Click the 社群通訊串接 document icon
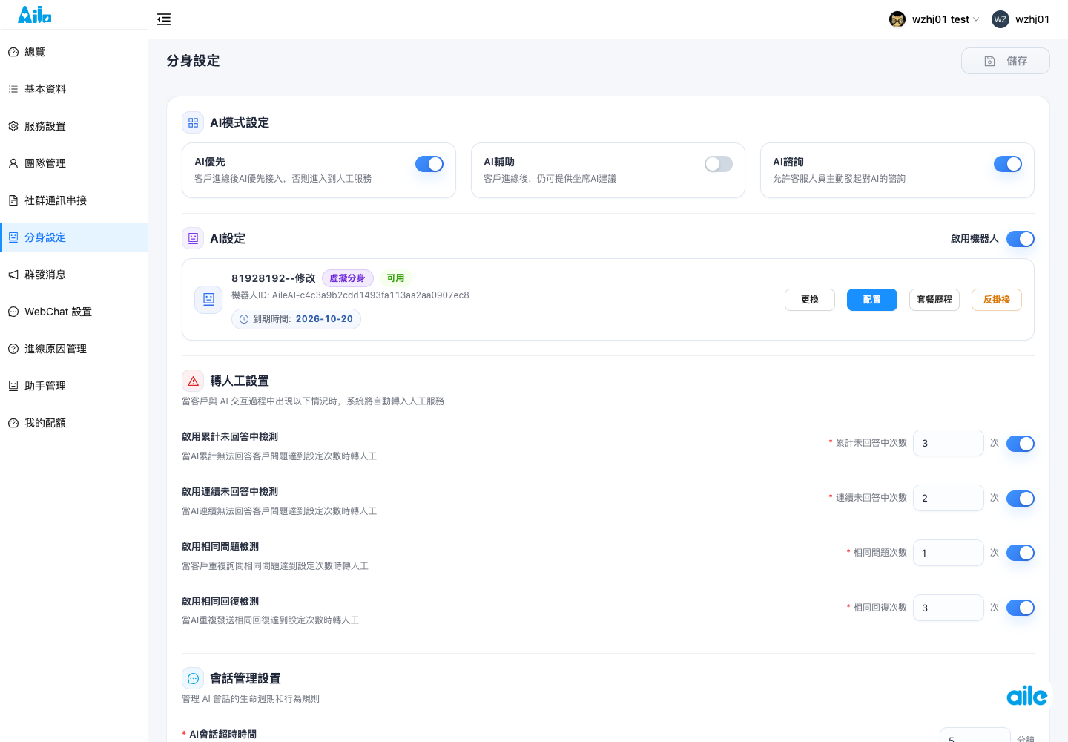 click(13, 200)
